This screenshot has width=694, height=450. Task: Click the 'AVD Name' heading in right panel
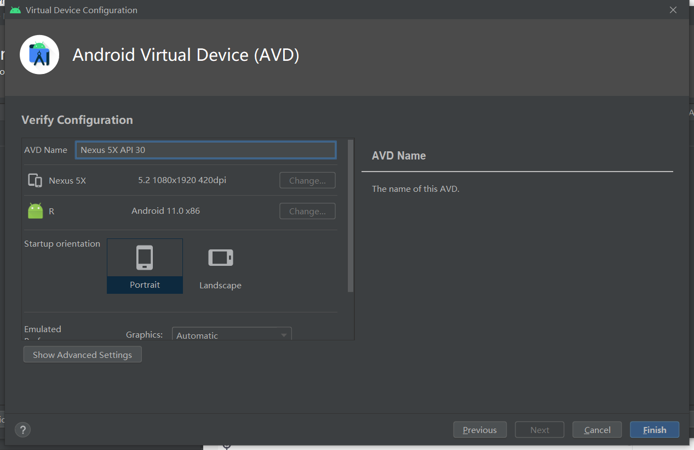click(399, 156)
